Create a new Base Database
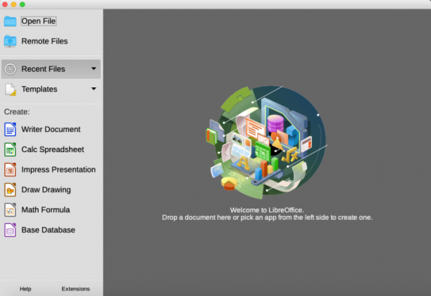Viewport: 431px width, 296px height. (48, 230)
